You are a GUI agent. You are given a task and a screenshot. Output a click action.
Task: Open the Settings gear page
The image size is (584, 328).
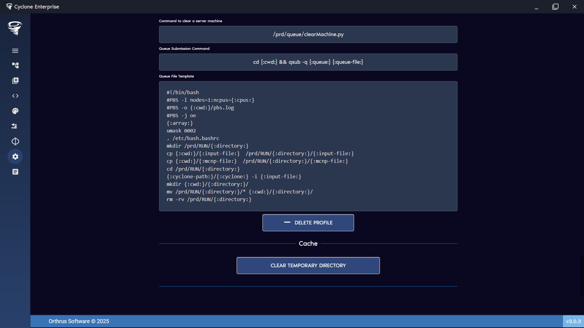(15, 156)
